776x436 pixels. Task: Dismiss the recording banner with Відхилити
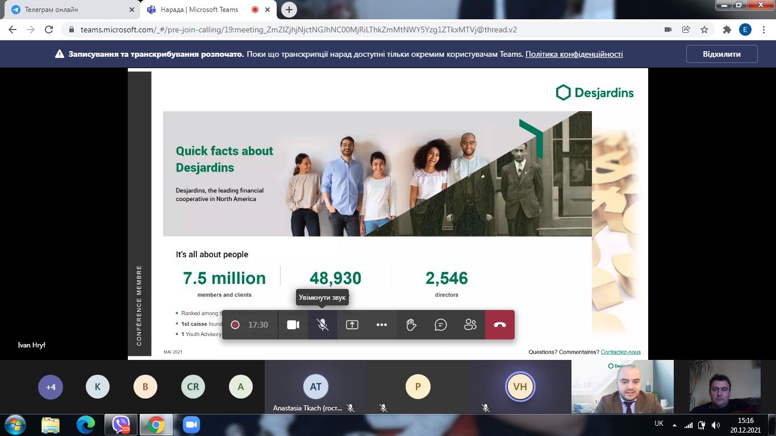[722, 54]
